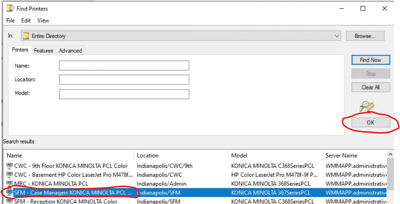Switch to the Features tab

44,51
